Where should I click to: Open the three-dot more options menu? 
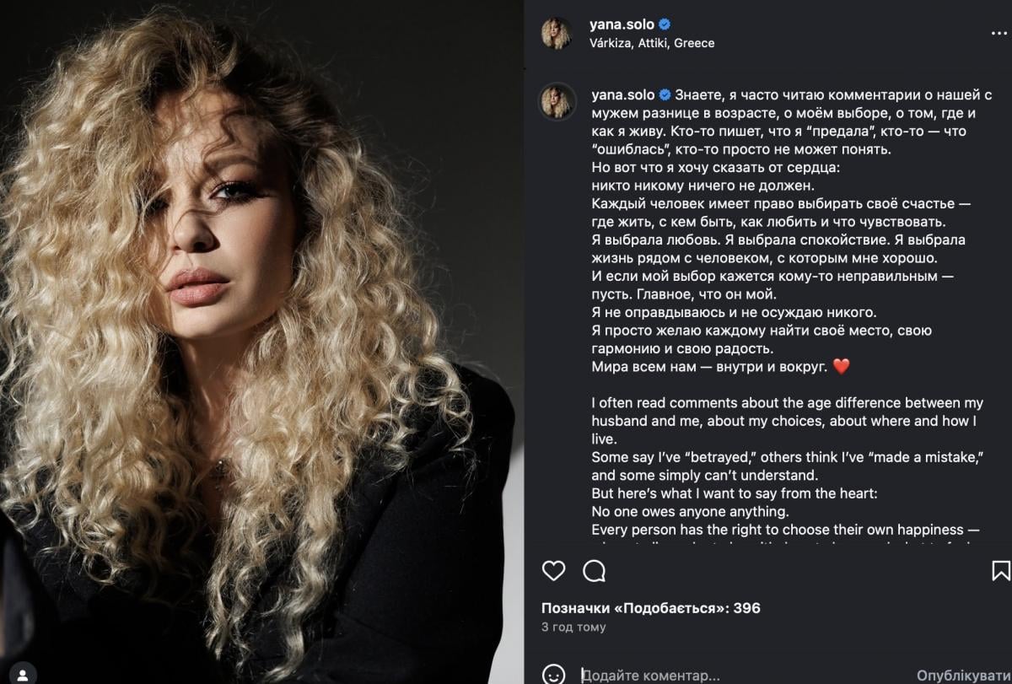coord(998,33)
